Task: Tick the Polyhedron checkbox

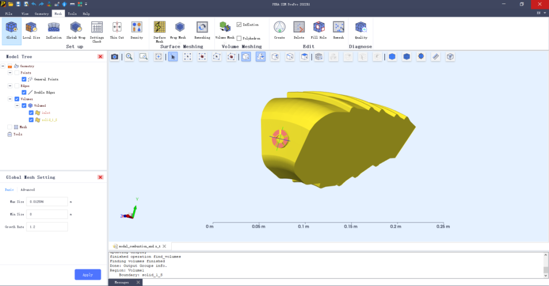Action: pyautogui.click(x=239, y=38)
